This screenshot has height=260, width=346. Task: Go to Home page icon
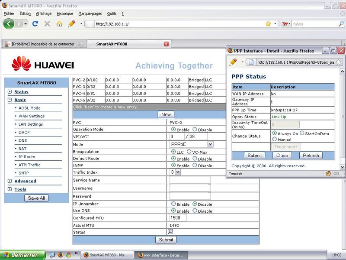click(59, 24)
